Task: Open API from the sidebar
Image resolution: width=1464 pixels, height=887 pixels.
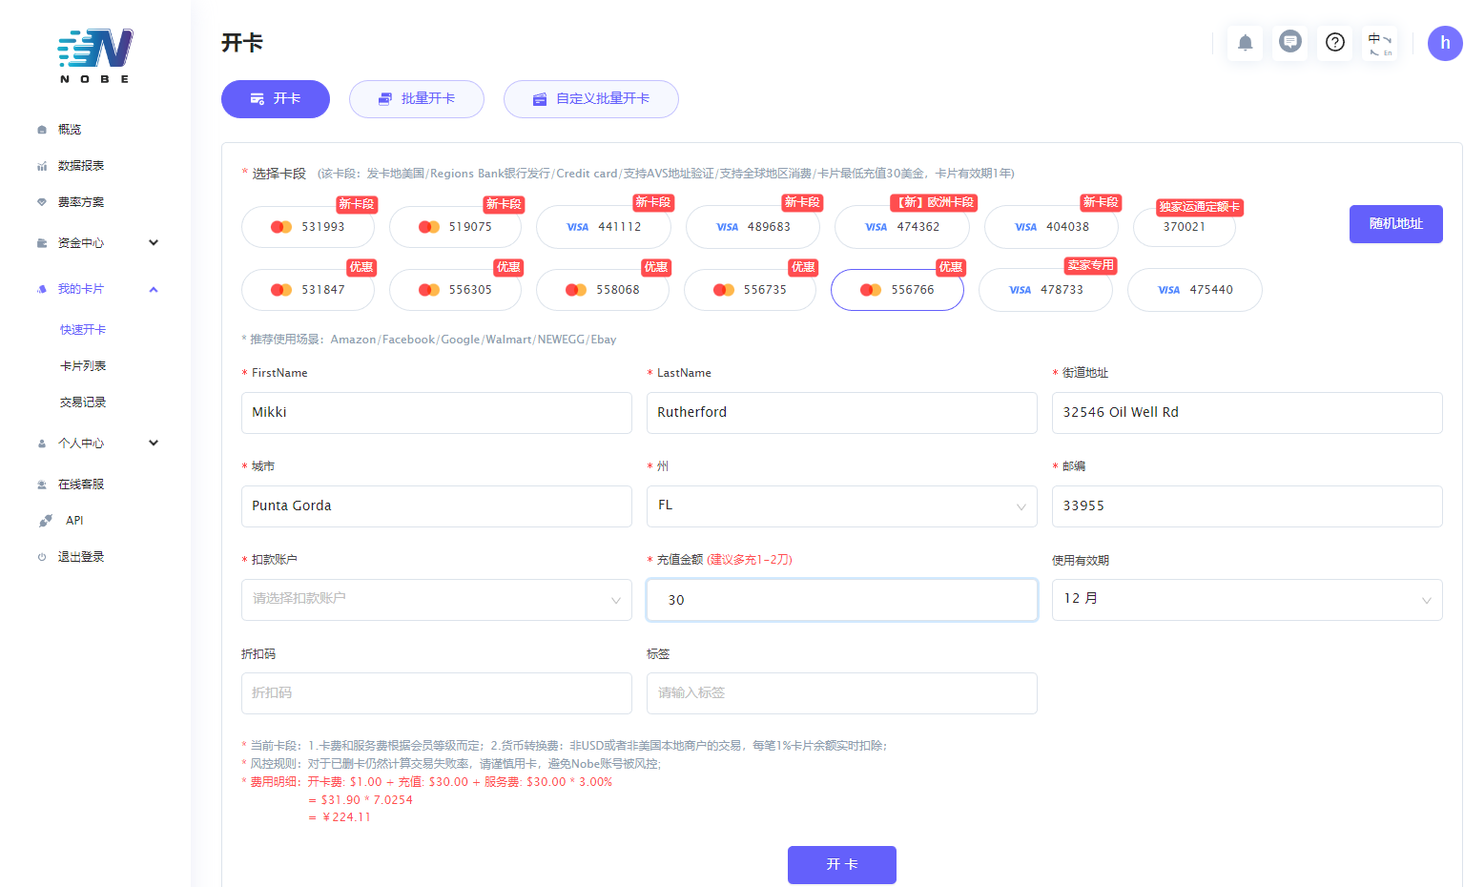Action: [74, 521]
